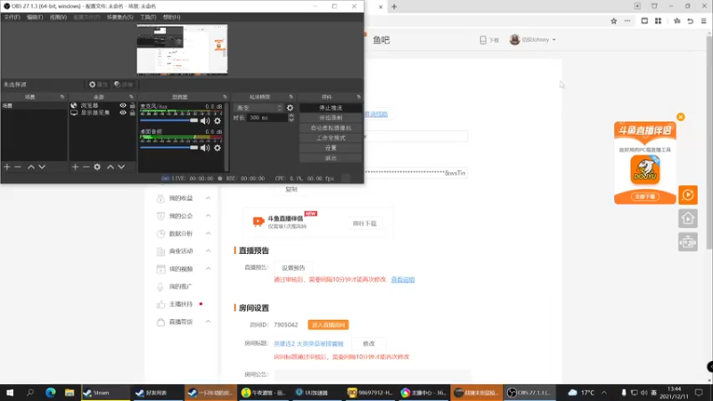The height and width of the screenshot is (401, 713).
Task: Click 设置预告 button
Action: pyautogui.click(x=293, y=268)
